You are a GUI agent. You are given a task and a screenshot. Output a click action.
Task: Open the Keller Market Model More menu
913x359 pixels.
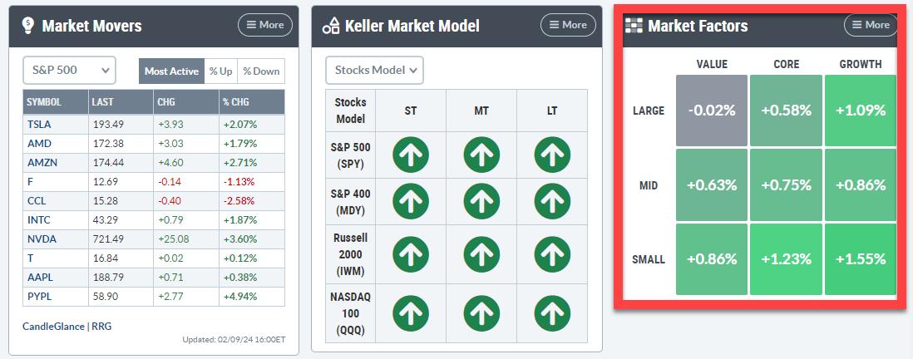567,25
